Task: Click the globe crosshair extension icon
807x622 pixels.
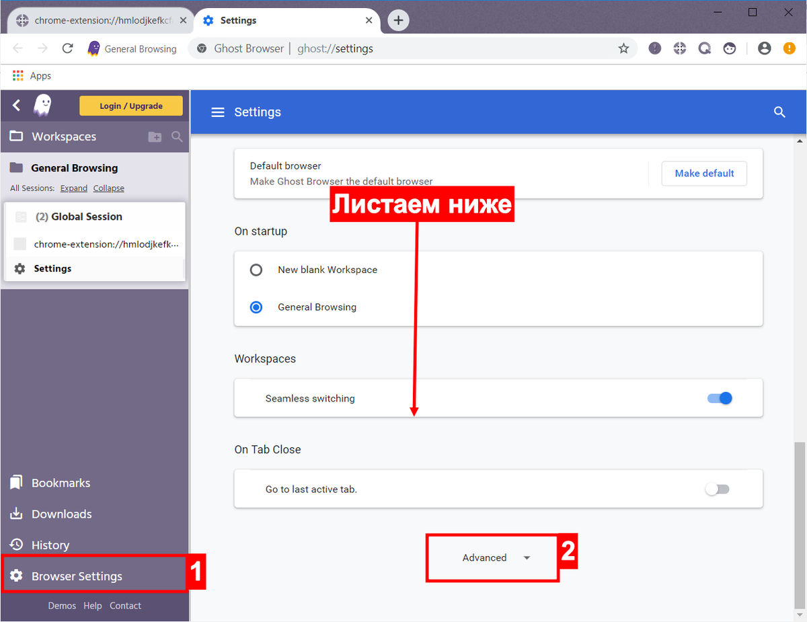Action: (680, 48)
